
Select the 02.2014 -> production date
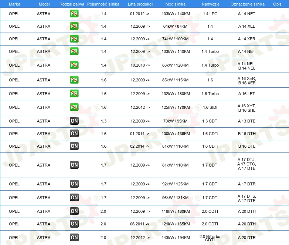tap(140, 146)
